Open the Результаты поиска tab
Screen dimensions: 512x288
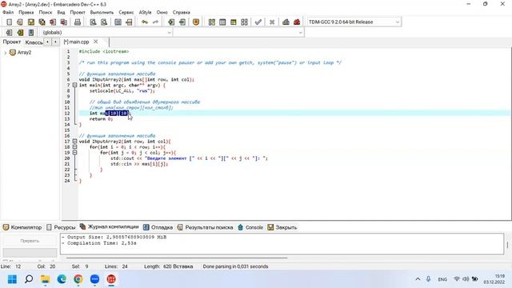point(206,227)
